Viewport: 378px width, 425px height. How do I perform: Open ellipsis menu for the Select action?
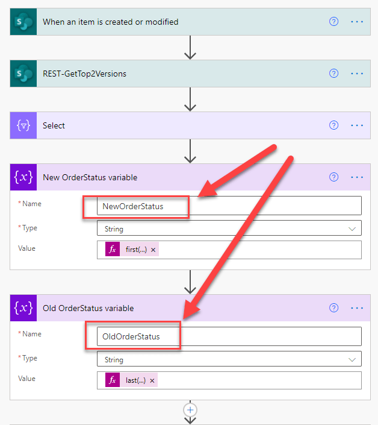coord(357,125)
